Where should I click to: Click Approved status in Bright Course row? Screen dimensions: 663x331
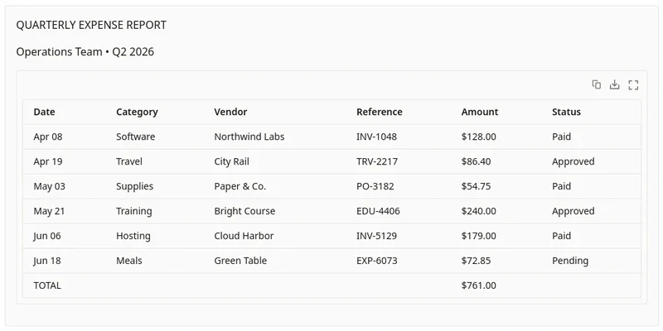pyautogui.click(x=573, y=211)
